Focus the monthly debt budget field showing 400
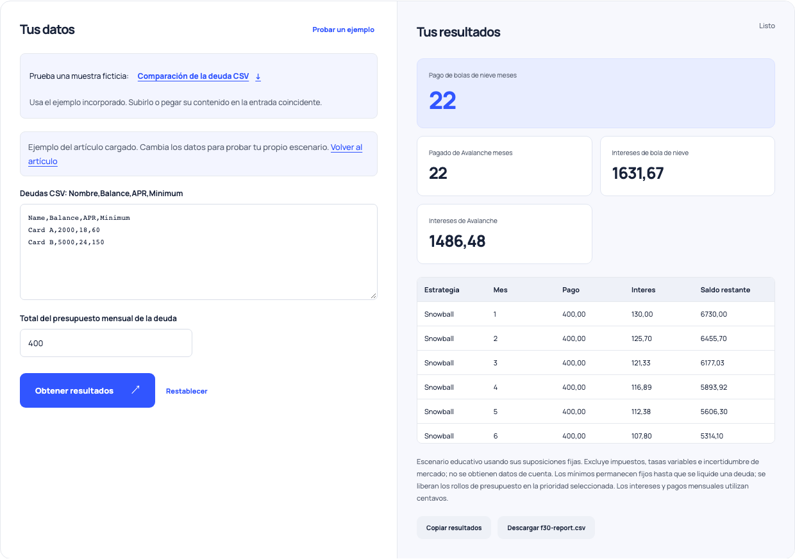The width and height of the screenshot is (795, 559). click(106, 343)
